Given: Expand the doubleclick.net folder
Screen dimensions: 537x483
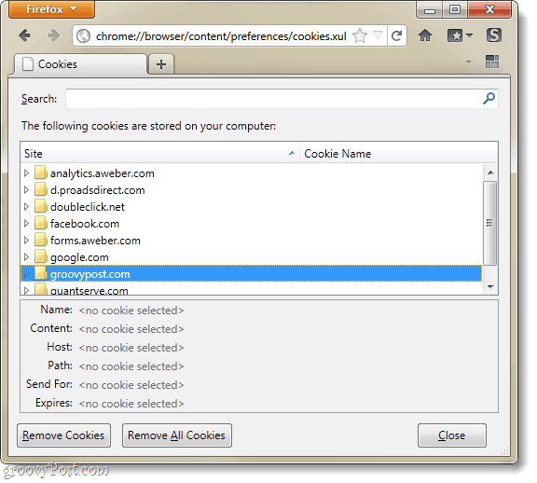Looking at the screenshot, I should [26, 207].
